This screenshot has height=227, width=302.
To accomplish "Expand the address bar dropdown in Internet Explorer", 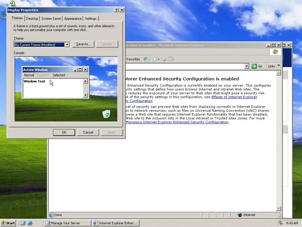I will pyautogui.click(x=247, y=66).
